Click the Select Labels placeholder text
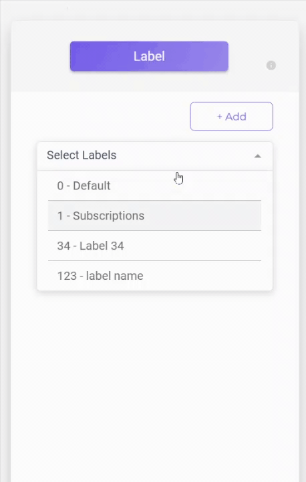Image resolution: width=306 pixels, height=482 pixels. point(82,155)
